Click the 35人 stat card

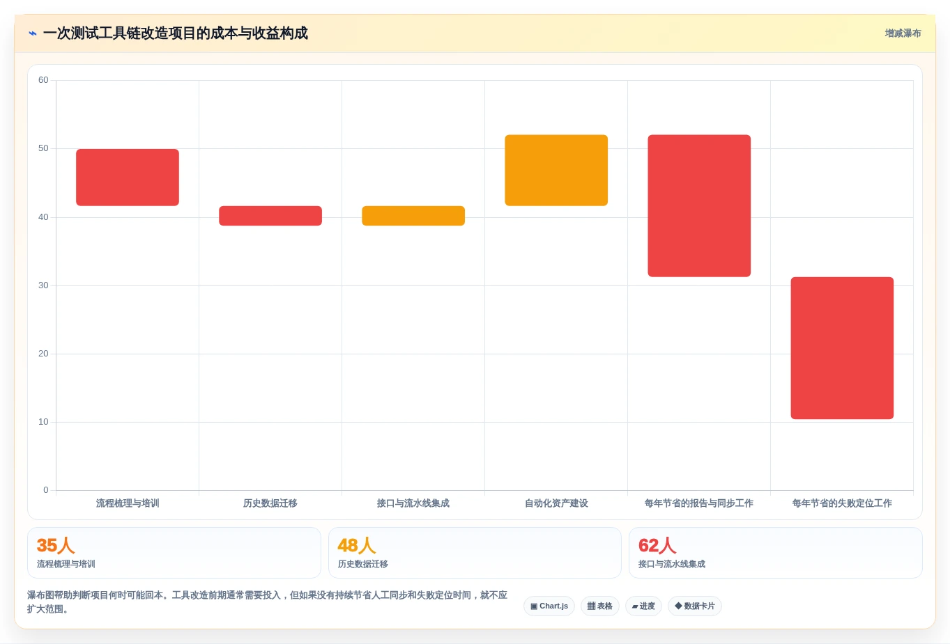coord(174,553)
